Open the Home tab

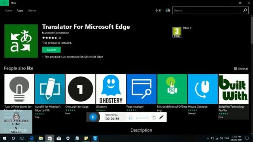click(x=8, y=11)
